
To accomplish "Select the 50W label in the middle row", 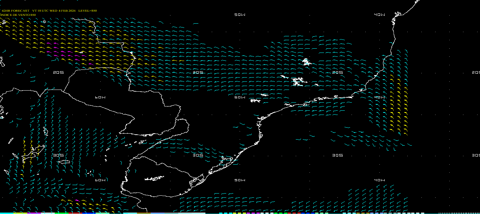I will click(240, 97).
